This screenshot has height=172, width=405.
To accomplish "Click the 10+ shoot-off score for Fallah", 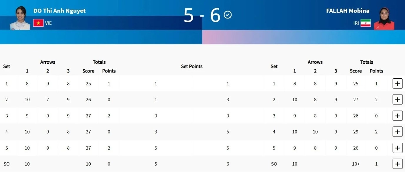I will pos(356,164).
